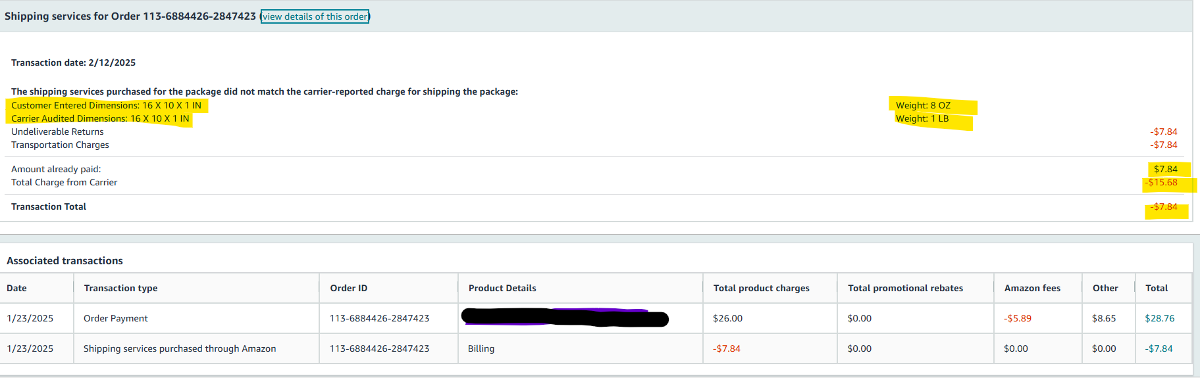Click the highlighted -$15.68 carrier charge
Image resolution: width=1200 pixels, height=378 pixels.
tap(1162, 183)
